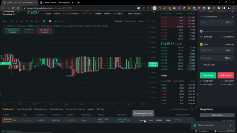
Task: Click the green Buy/Long button
Action: [x=208, y=75]
